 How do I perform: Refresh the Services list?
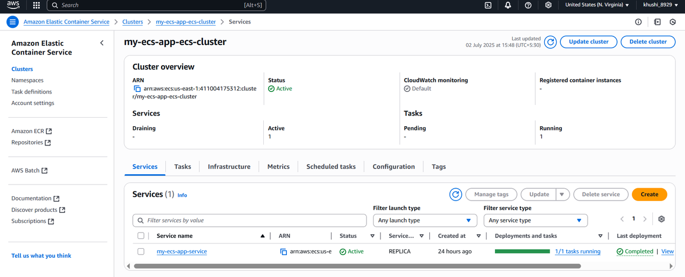click(x=455, y=194)
